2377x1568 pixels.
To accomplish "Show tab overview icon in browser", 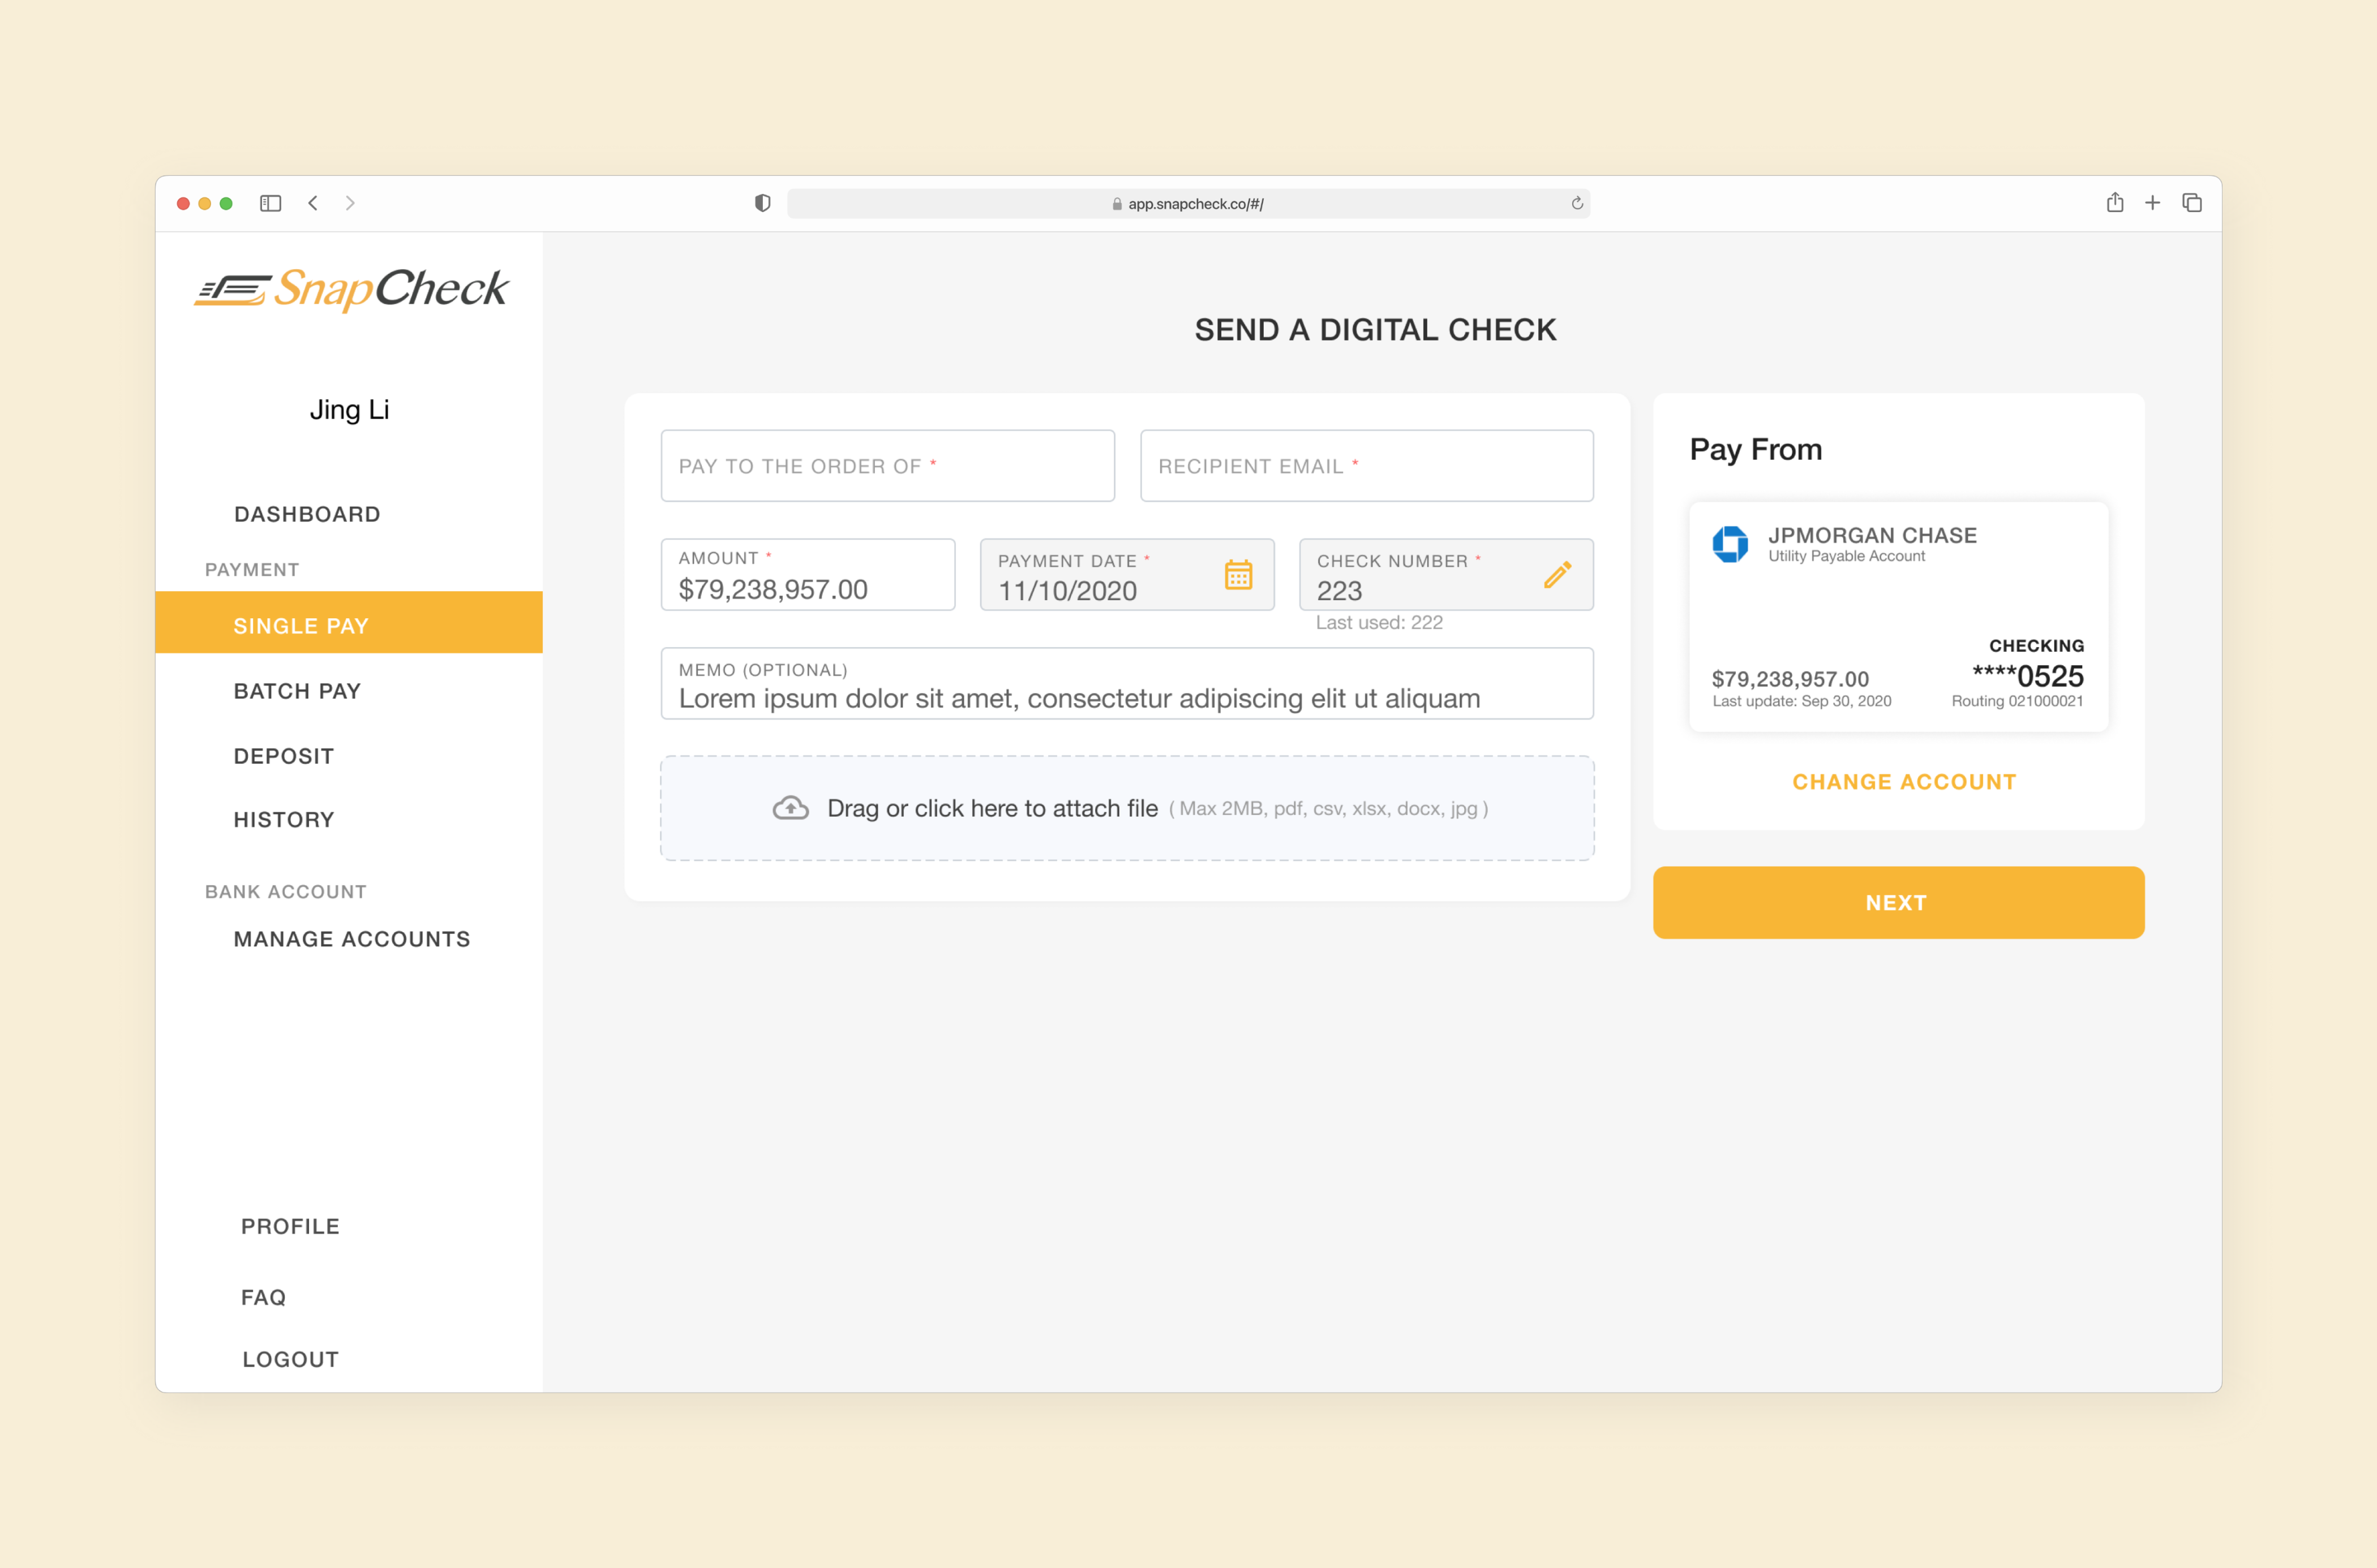I will 2192,203.
